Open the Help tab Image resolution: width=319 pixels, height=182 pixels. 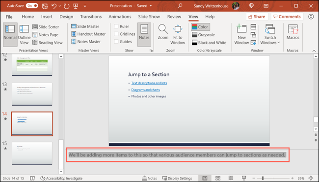[210, 17]
